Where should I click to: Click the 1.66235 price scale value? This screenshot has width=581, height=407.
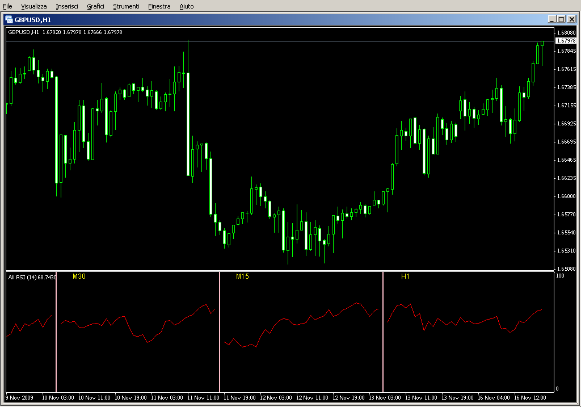566,178
